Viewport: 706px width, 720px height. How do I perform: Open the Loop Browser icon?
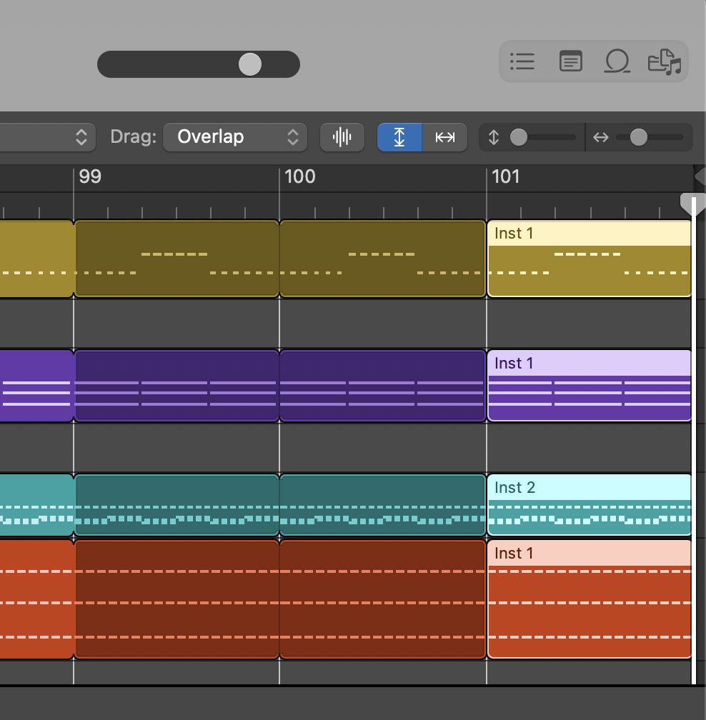pyautogui.click(x=617, y=61)
